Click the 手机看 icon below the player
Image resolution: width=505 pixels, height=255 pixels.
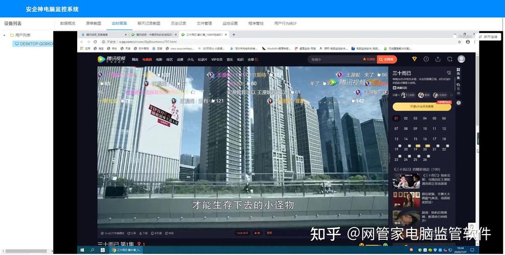click(157, 233)
